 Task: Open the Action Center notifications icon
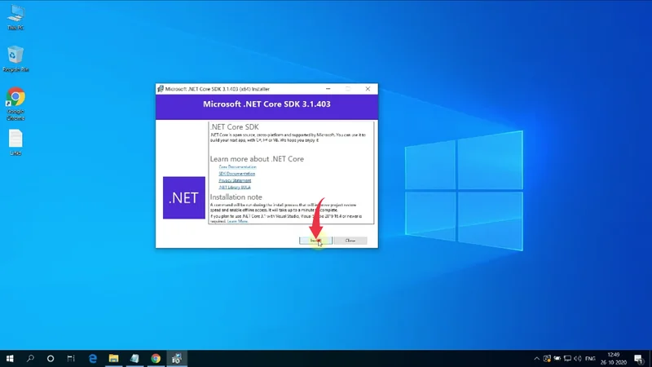(x=637, y=358)
